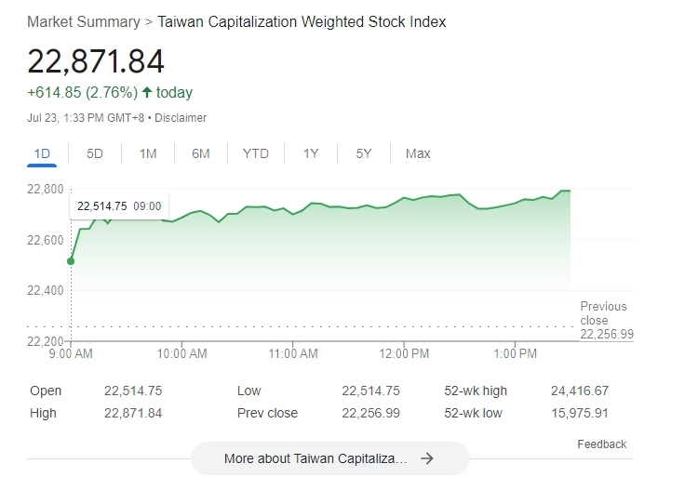Click the arrow icon in More about button
685x477 pixels.
[x=427, y=458]
